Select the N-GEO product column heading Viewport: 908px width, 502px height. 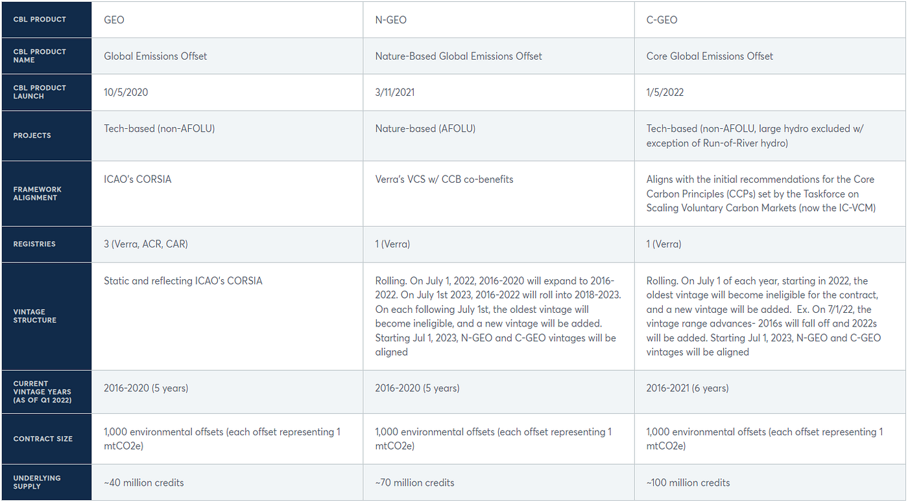[499, 19]
